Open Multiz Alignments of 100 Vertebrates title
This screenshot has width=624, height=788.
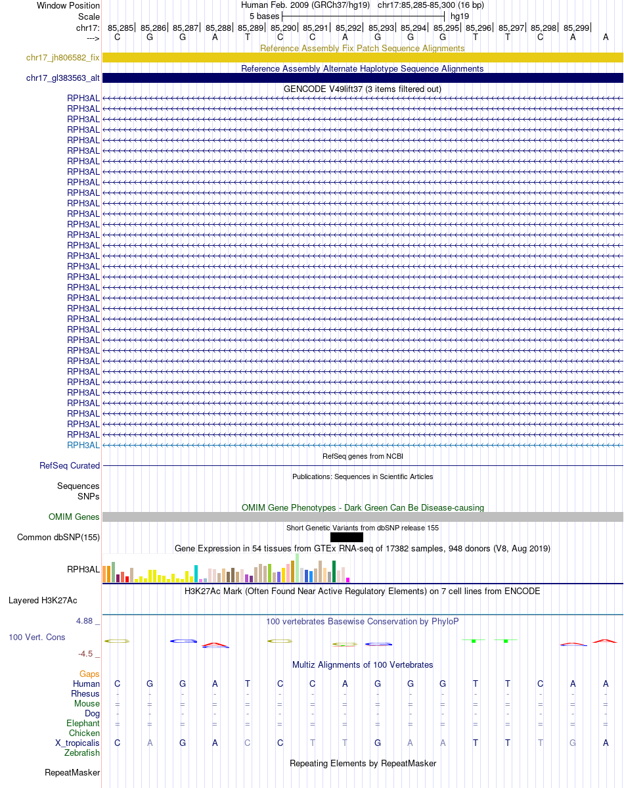[x=362, y=665]
